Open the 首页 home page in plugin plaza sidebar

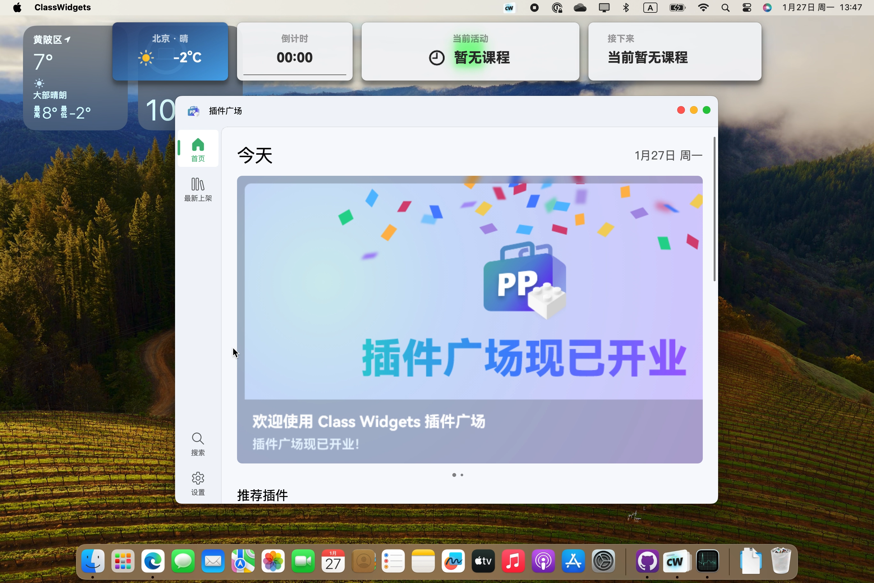pyautogui.click(x=198, y=148)
